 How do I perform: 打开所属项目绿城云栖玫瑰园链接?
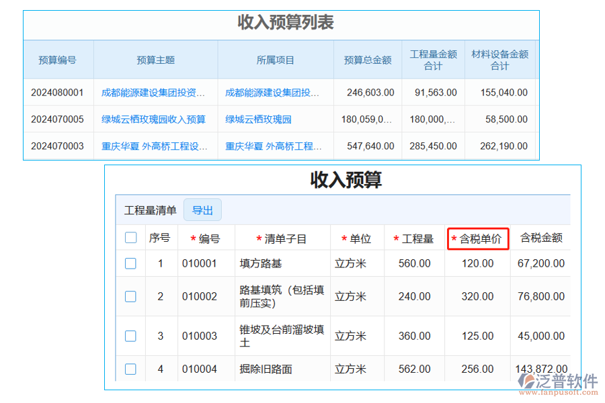point(259,119)
